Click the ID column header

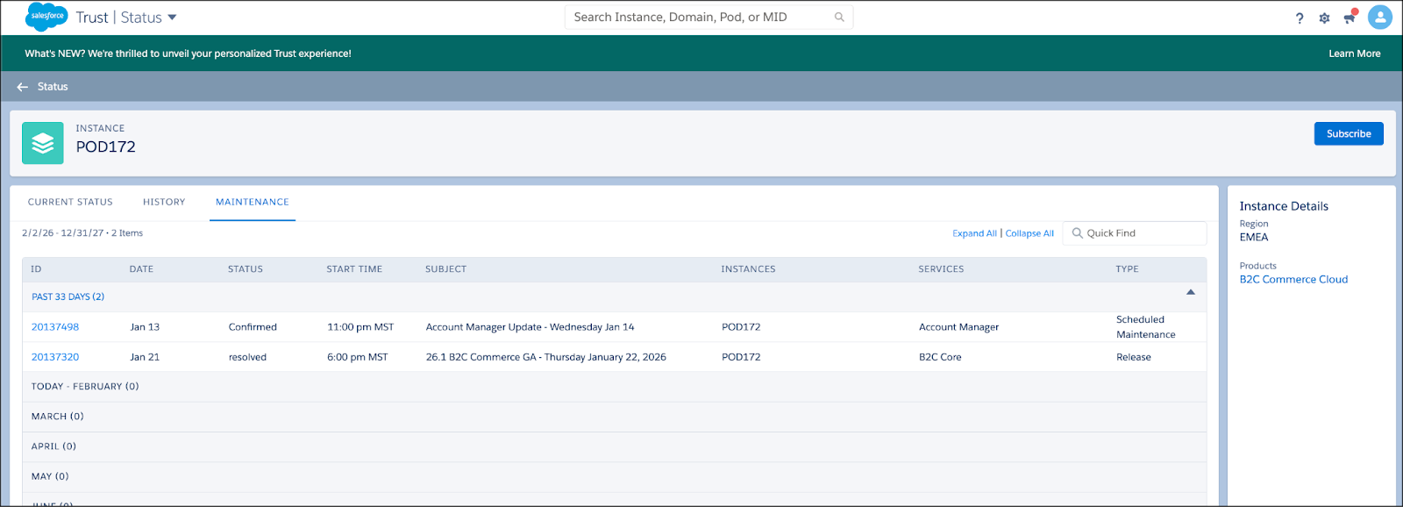pyautogui.click(x=36, y=269)
